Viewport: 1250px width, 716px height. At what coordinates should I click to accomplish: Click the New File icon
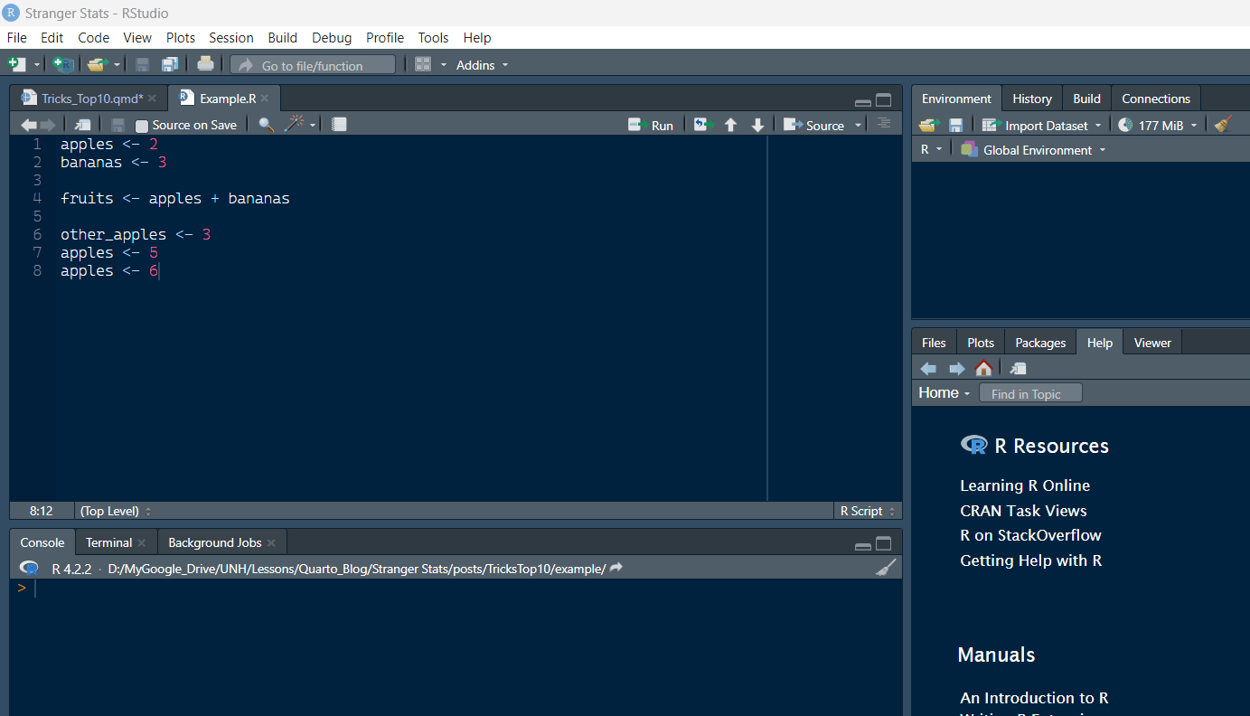tap(16, 64)
